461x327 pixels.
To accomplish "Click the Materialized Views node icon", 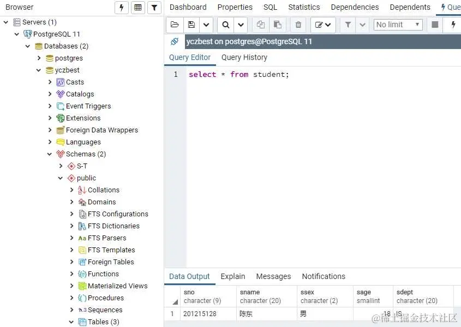I will (x=82, y=286).
